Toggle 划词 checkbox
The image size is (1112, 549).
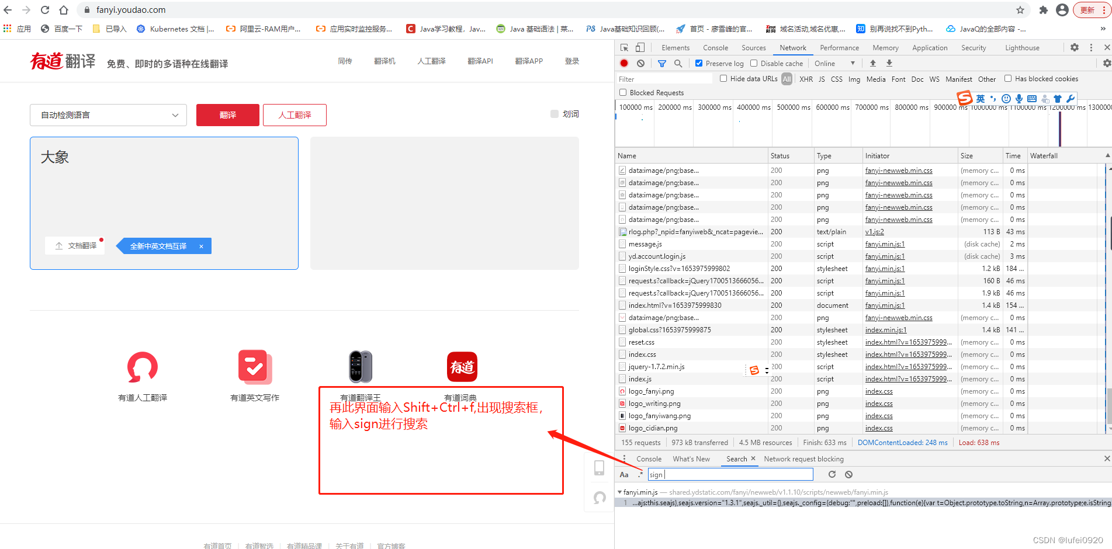tap(555, 114)
